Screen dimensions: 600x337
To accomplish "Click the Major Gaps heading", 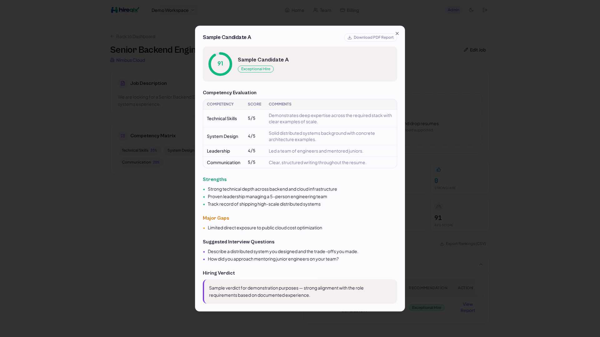I will (x=216, y=218).
